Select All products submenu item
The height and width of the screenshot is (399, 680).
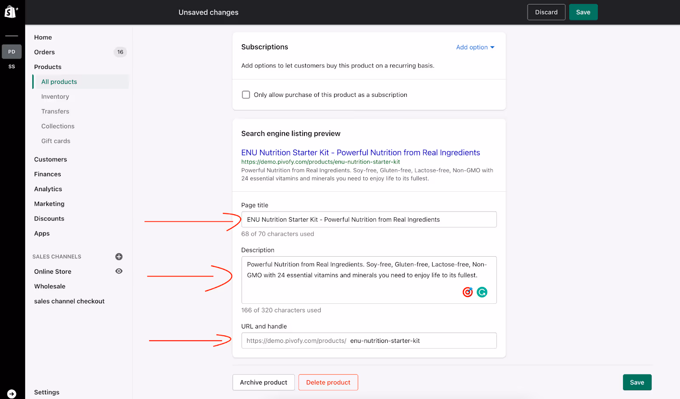81,82
